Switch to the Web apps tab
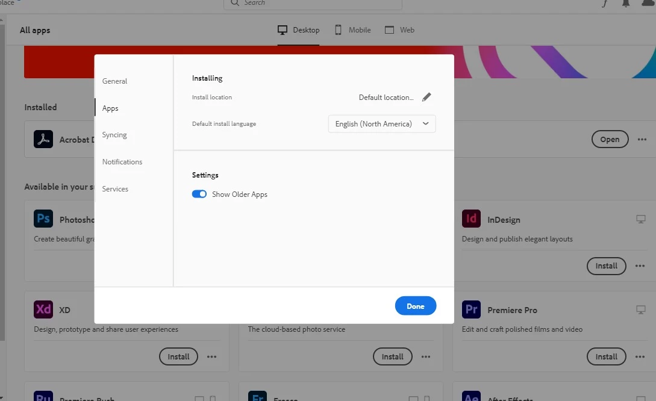This screenshot has width=656, height=401. click(x=399, y=30)
